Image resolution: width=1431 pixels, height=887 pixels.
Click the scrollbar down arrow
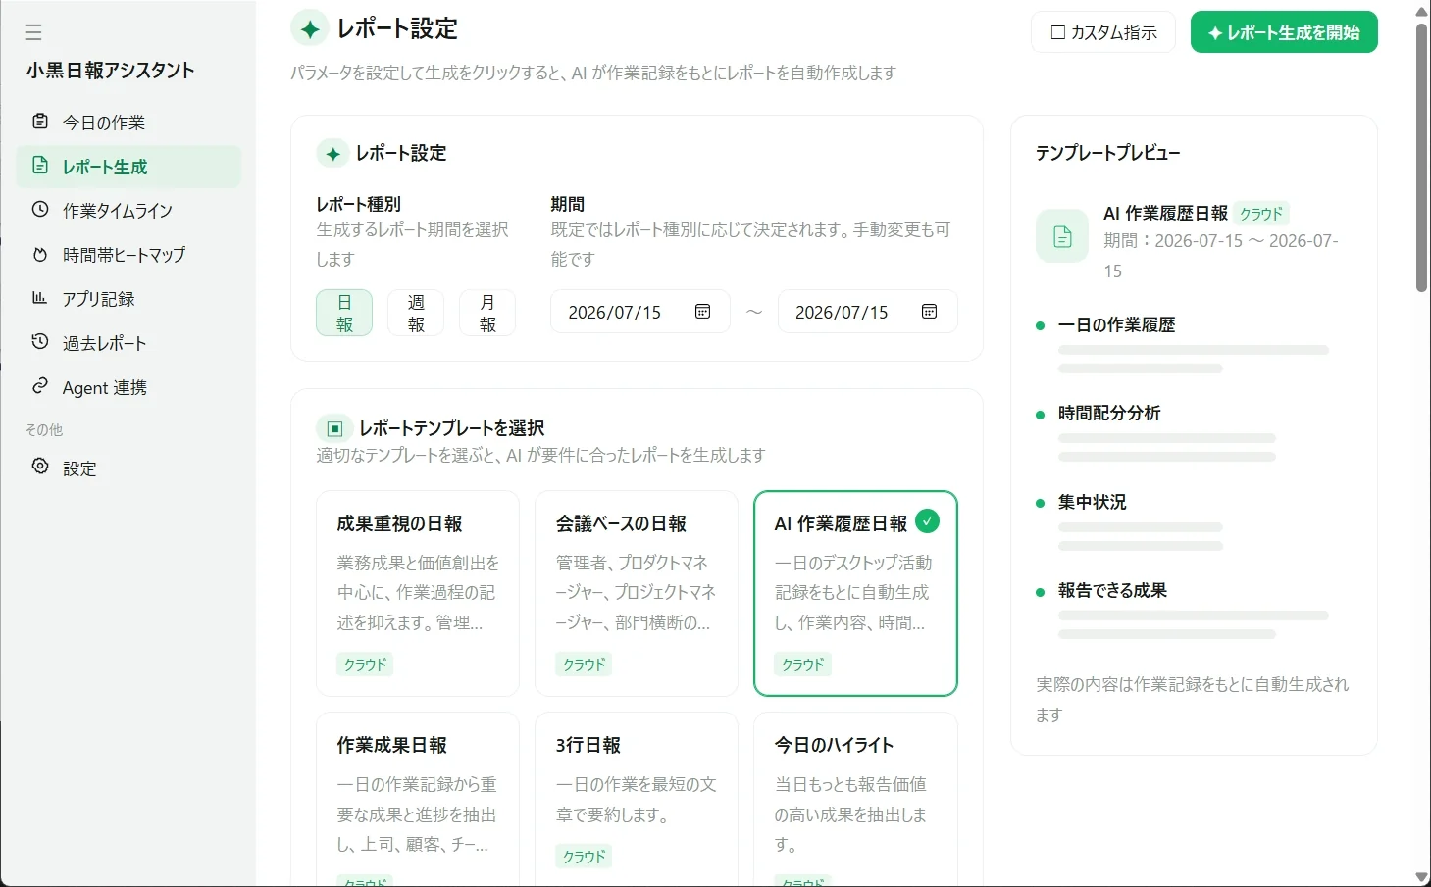pos(1421,877)
